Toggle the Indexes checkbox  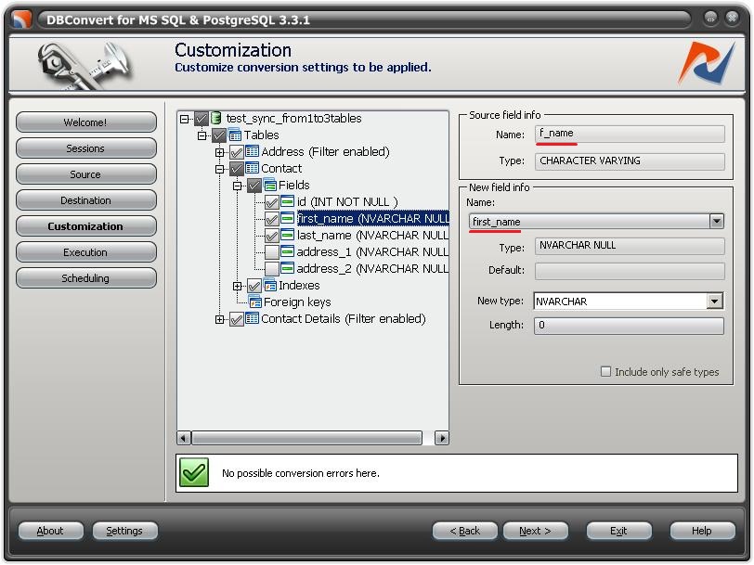[x=253, y=286]
